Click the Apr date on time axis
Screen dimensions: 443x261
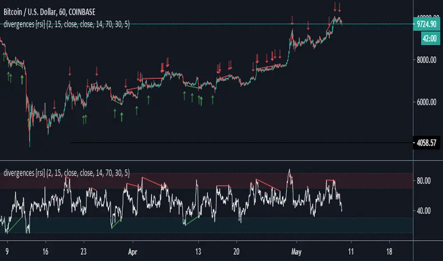coord(133,252)
